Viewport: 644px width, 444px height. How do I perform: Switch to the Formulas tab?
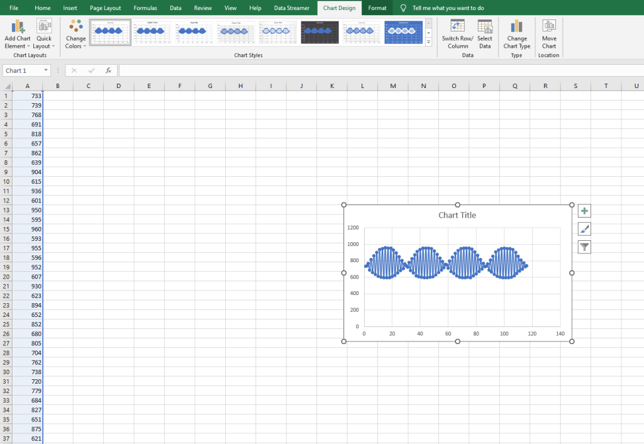click(x=145, y=8)
